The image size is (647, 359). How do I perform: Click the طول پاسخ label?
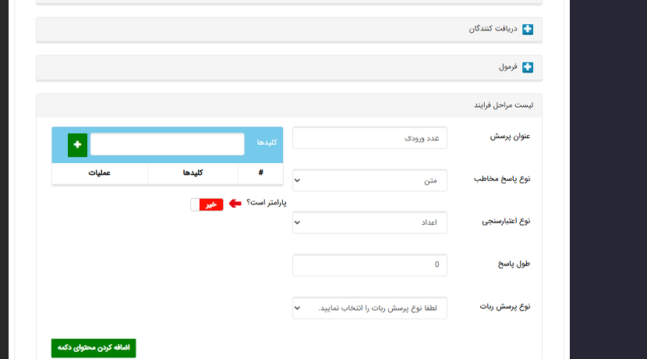point(514,264)
